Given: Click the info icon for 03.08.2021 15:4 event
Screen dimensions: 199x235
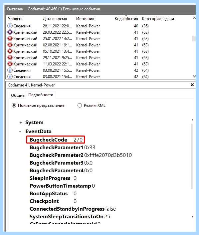Looking at the screenshot, I should pos(10,76).
